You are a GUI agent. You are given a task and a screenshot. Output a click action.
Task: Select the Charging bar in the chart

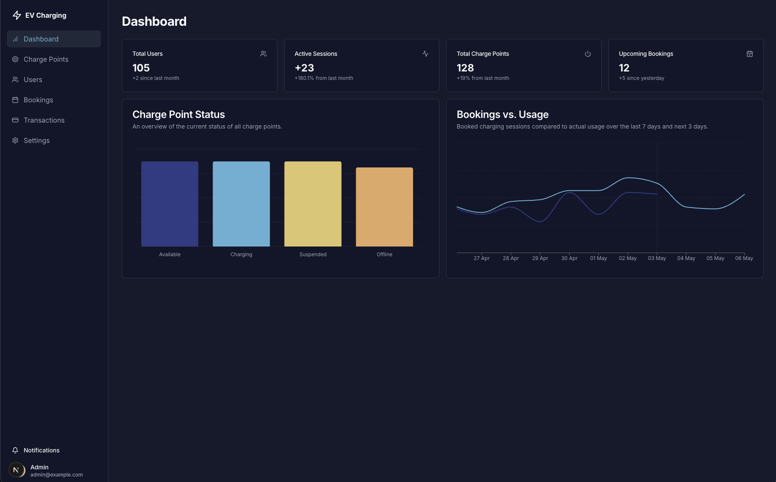[x=241, y=204]
